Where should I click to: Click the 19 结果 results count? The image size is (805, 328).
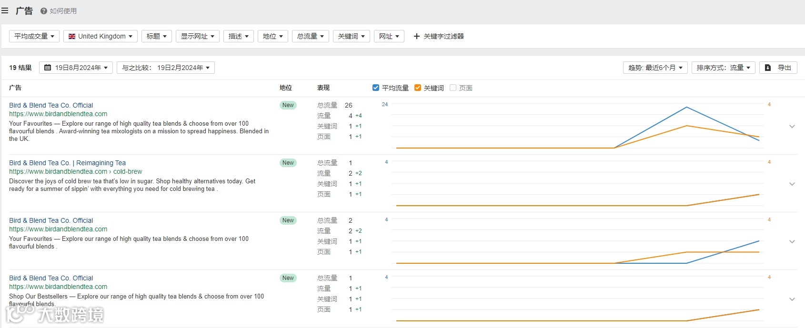20,68
